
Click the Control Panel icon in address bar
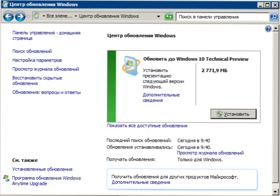[37, 16]
